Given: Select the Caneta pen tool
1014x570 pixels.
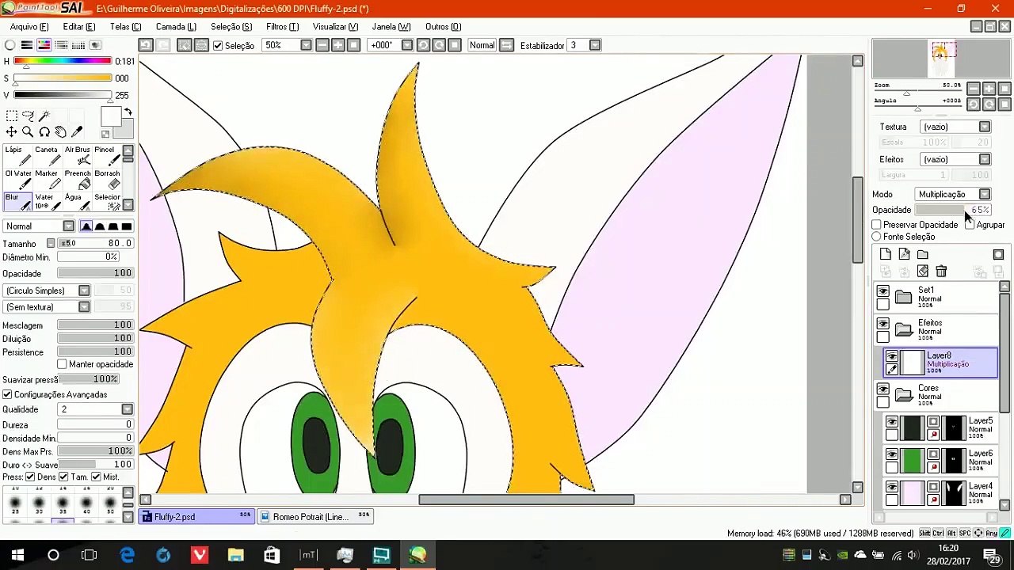Looking at the screenshot, I should click(47, 155).
